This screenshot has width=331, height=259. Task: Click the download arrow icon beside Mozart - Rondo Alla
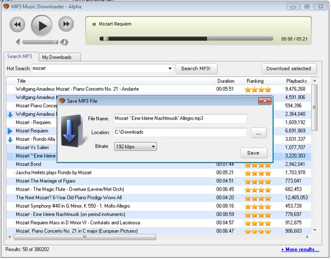point(10,139)
